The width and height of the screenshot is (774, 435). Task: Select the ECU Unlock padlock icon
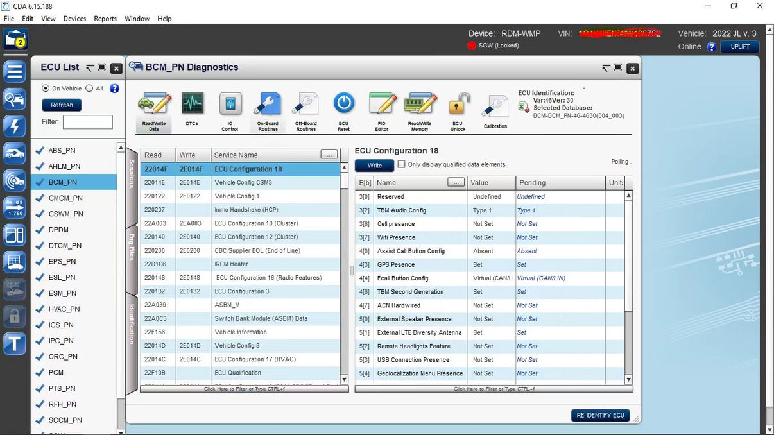tap(457, 106)
